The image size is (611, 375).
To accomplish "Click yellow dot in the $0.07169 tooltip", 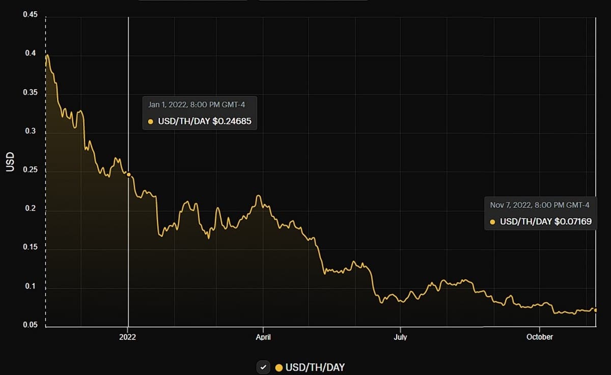I will pyautogui.click(x=492, y=222).
